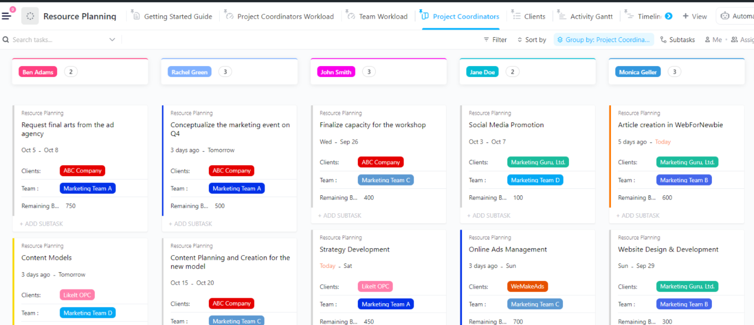Select the Marketing Team B team tag
This screenshot has width=754, height=325.
[684, 179]
